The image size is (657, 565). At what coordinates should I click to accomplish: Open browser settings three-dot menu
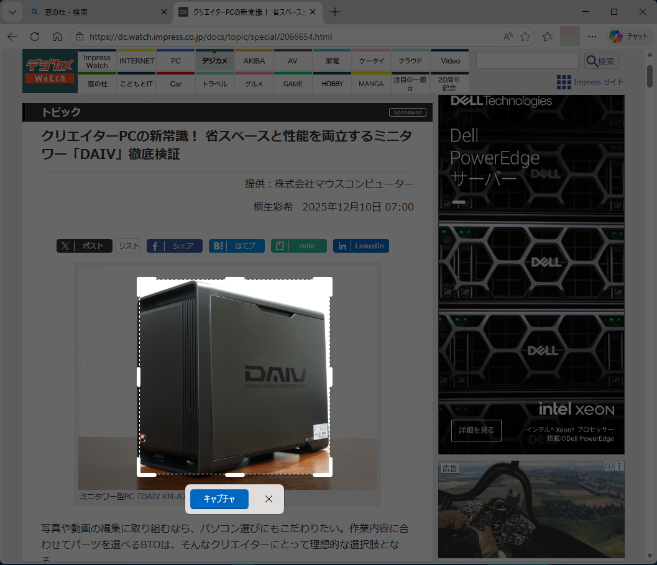click(592, 37)
